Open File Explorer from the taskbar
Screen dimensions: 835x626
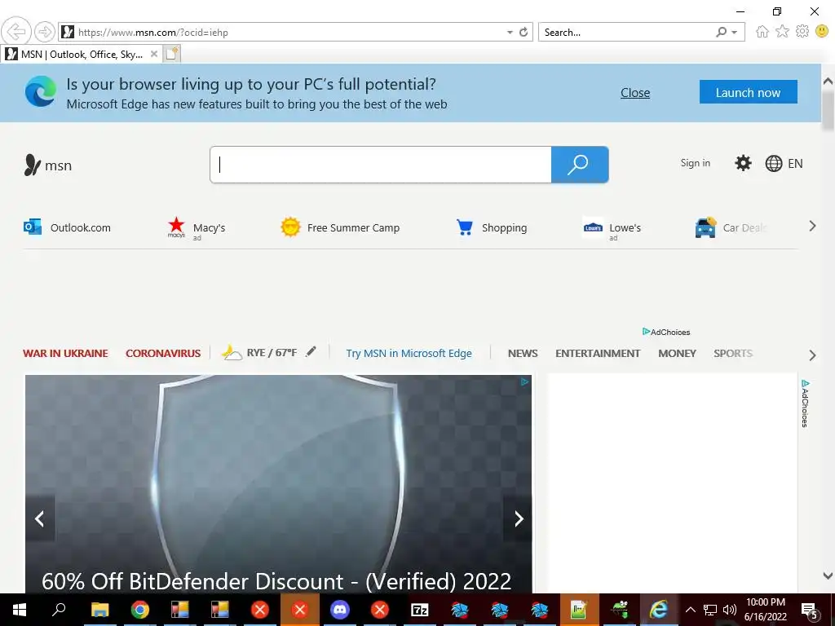99,610
